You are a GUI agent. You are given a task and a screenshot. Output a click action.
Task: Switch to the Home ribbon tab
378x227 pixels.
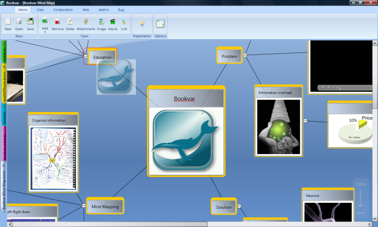coord(23,10)
